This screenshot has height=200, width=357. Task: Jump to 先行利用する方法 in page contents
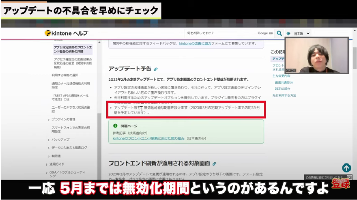click(284, 95)
